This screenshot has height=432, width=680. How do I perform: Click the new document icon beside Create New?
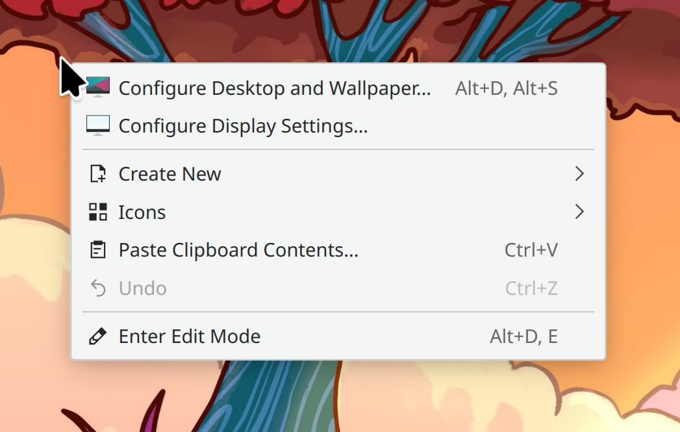click(98, 174)
